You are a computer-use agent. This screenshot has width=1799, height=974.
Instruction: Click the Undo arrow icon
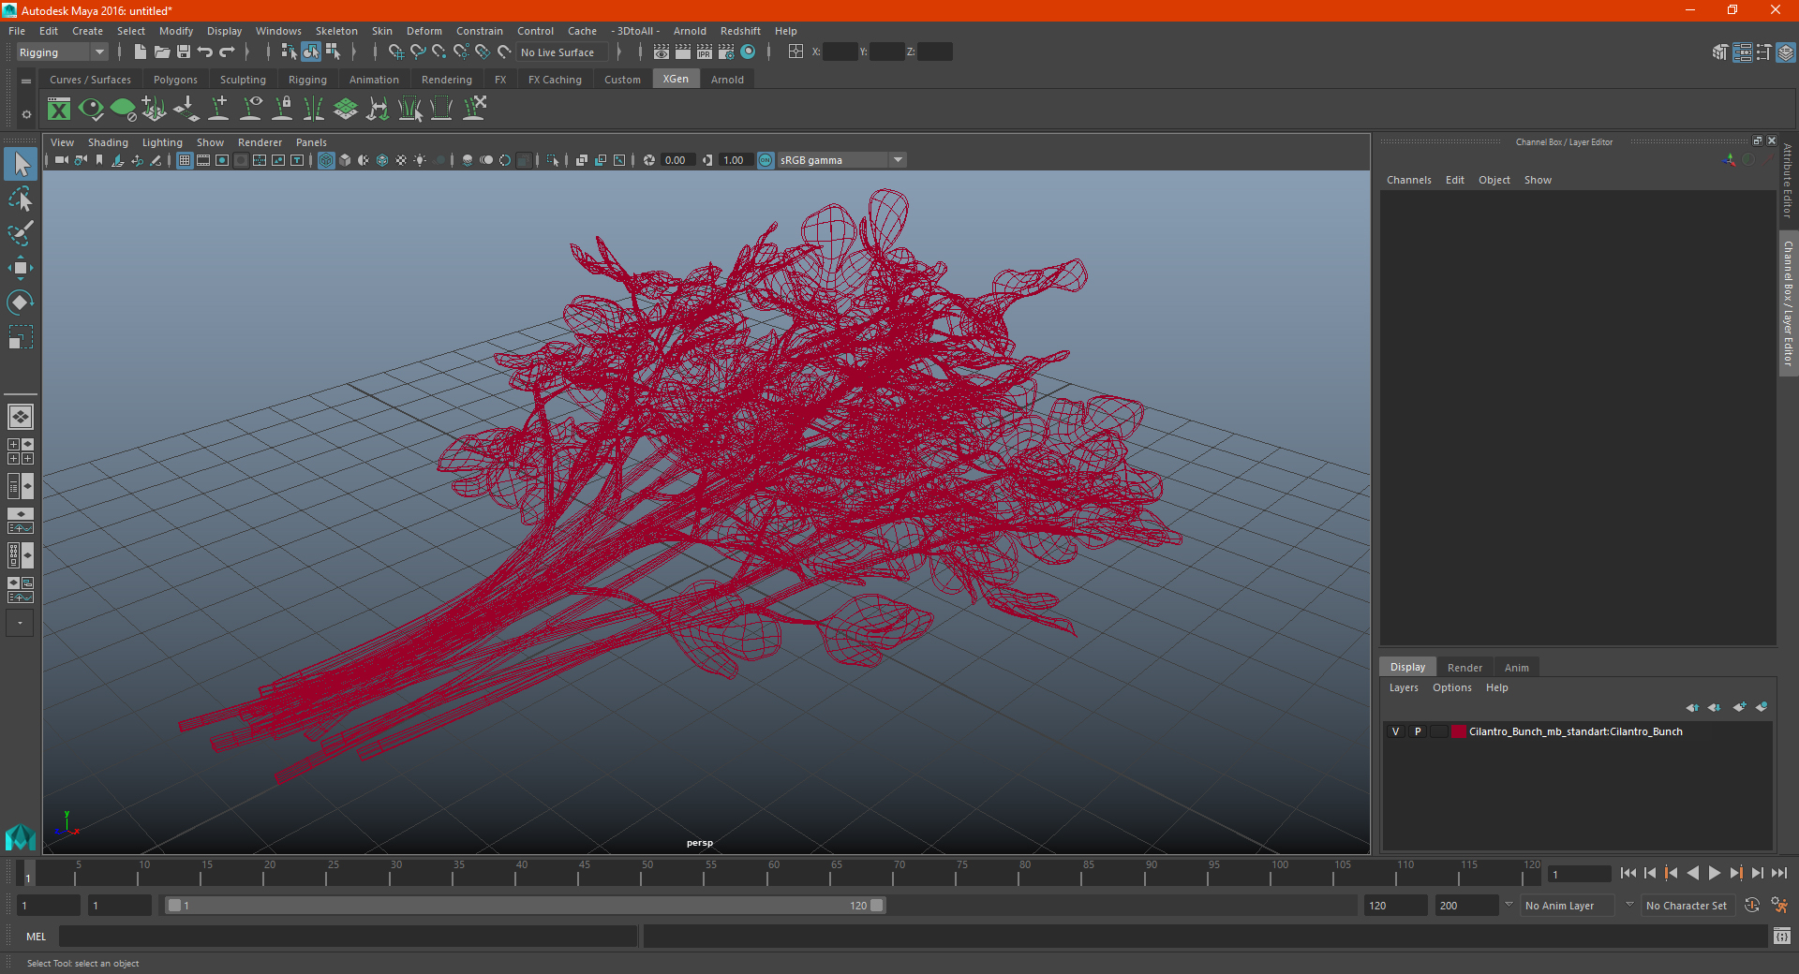click(x=205, y=52)
